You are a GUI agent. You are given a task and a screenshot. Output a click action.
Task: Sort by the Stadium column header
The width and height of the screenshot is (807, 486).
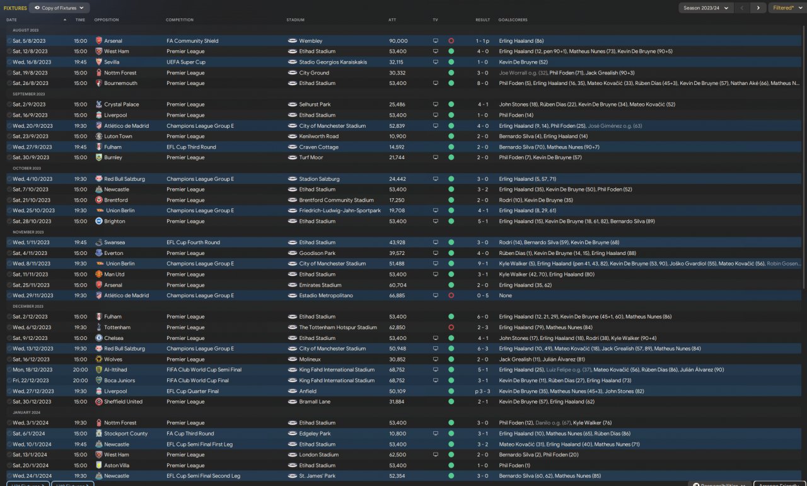(x=295, y=20)
